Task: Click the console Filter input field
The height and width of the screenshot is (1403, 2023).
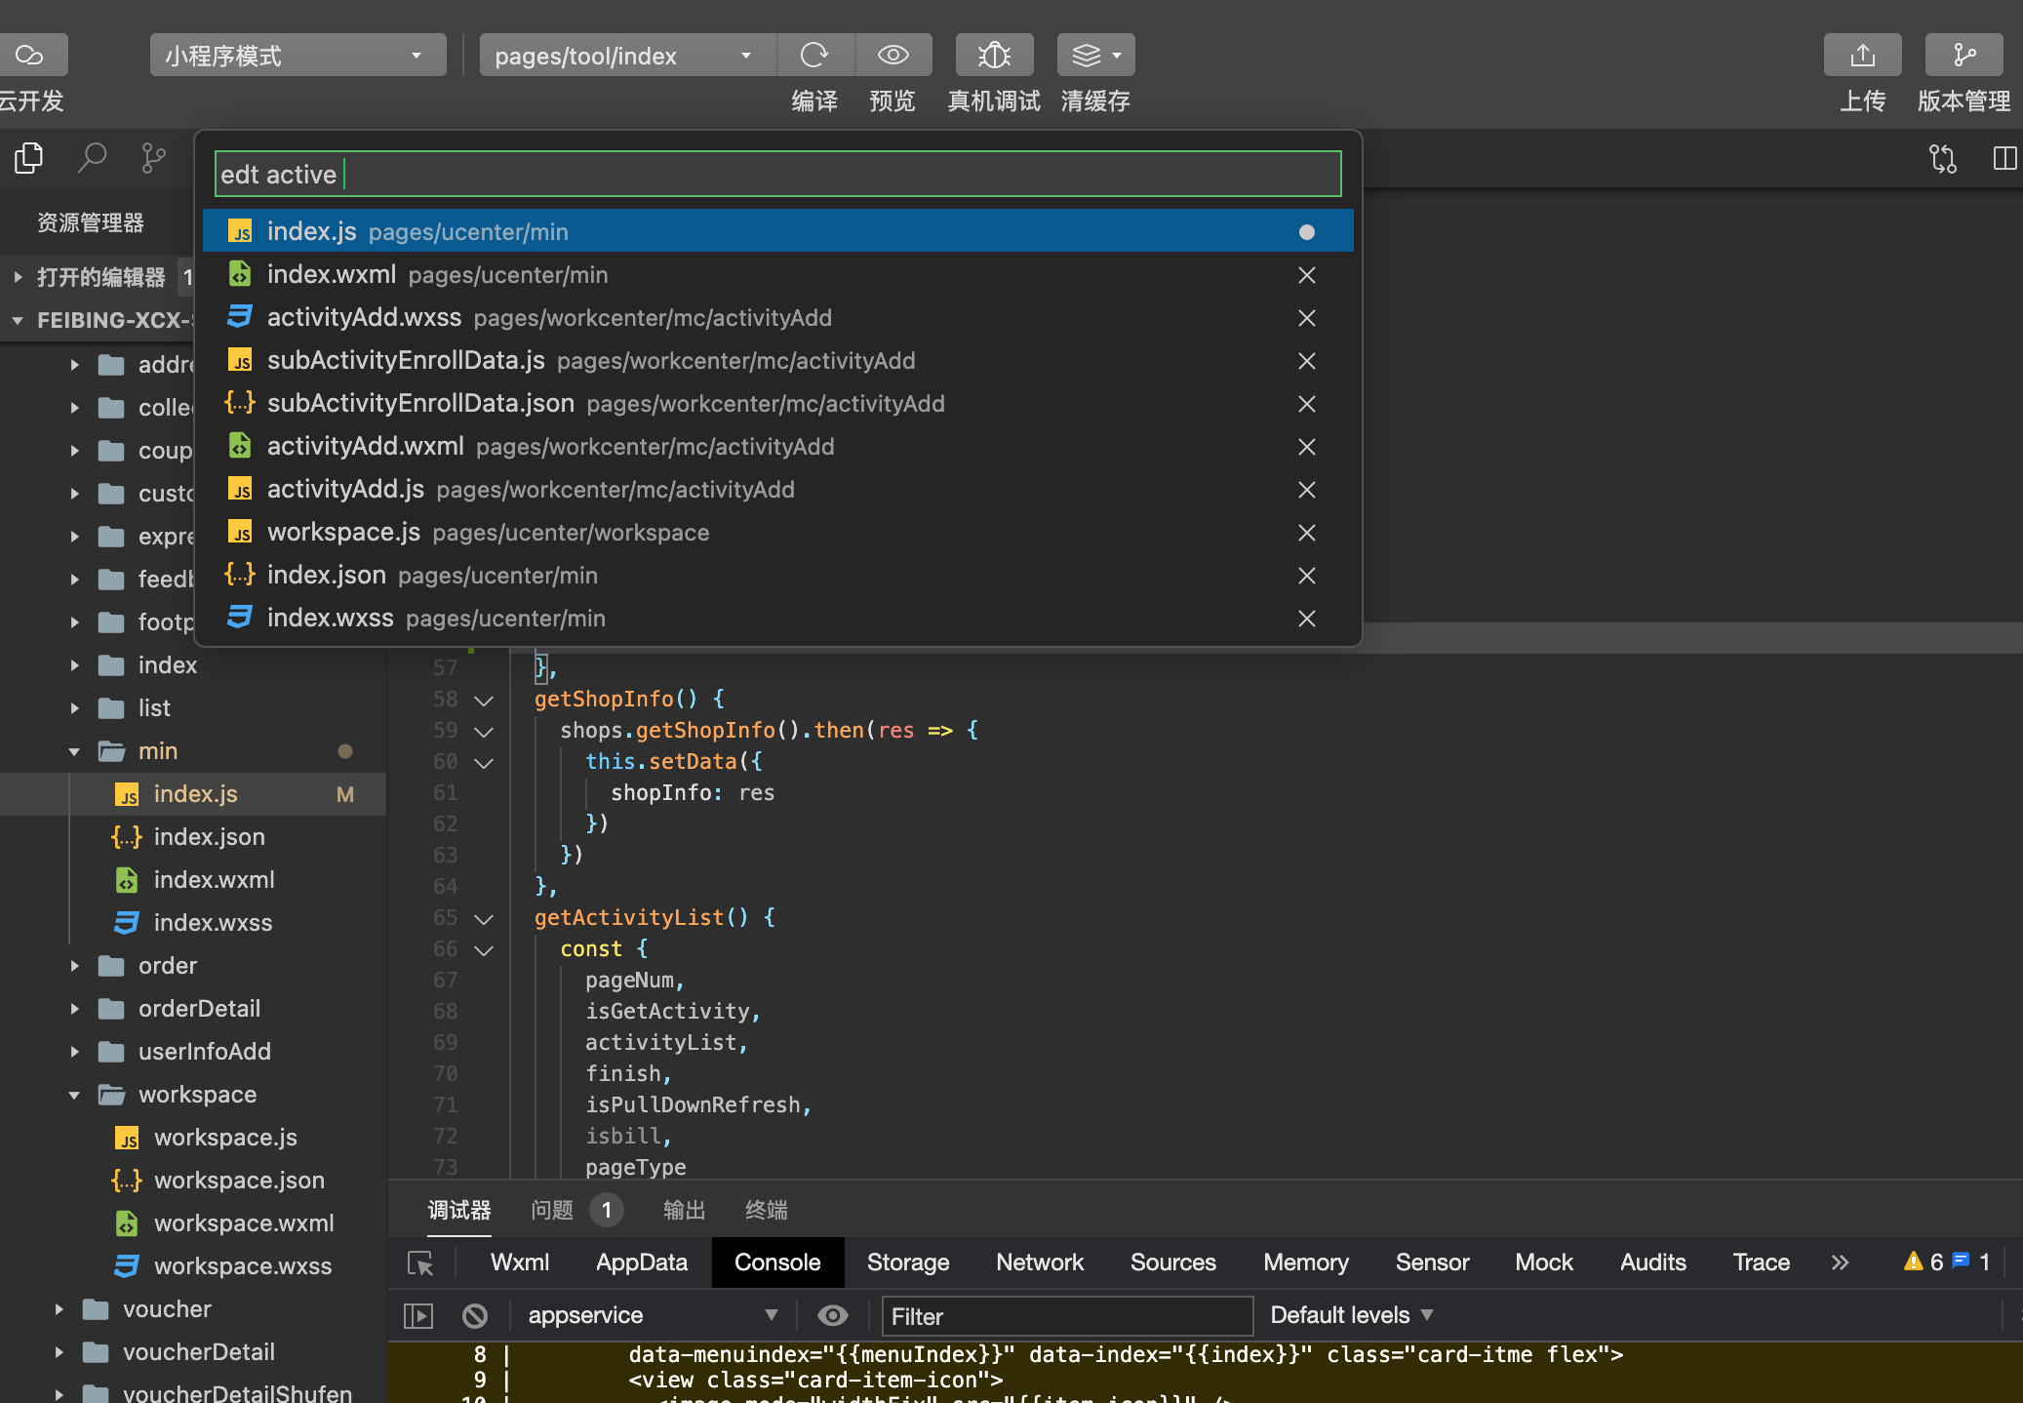Action: (x=1066, y=1316)
